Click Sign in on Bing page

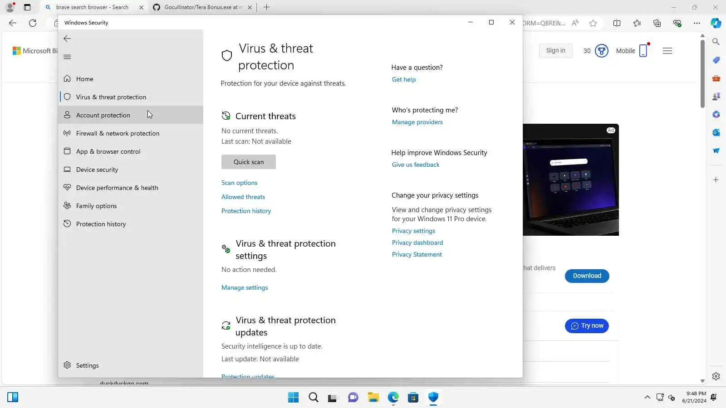point(556,51)
